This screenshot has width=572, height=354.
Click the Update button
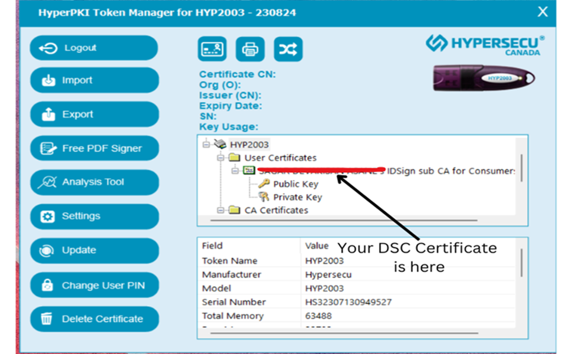click(94, 250)
